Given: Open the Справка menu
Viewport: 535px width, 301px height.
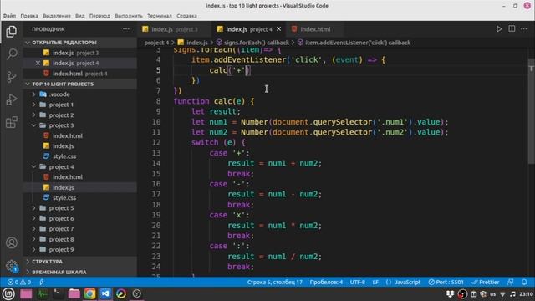Looking at the screenshot, I should tap(186, 16).
